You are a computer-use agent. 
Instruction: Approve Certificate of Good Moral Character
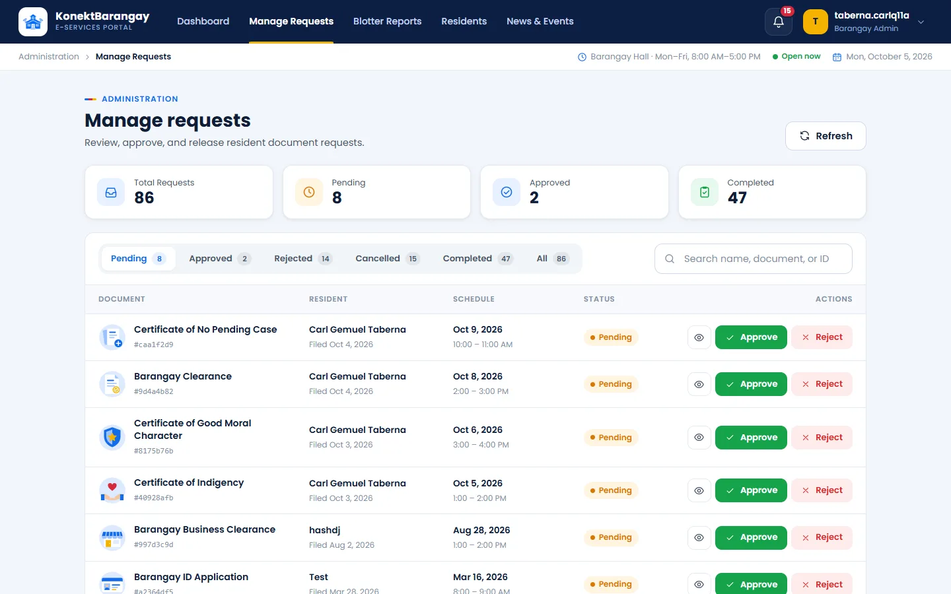[x=751, y=438]
